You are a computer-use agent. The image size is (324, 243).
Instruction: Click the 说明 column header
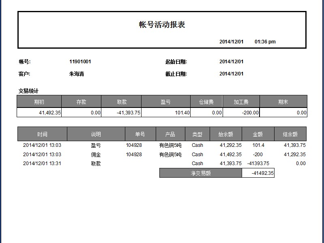click(96, 134)
